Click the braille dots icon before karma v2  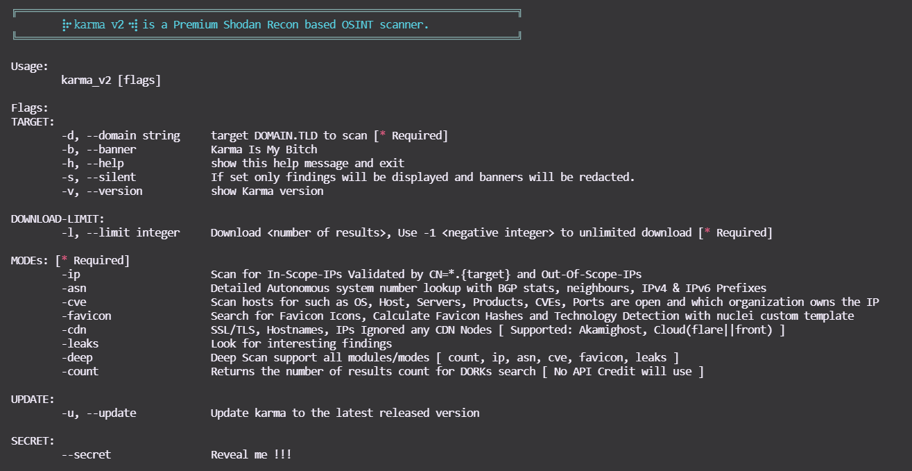(66, 25)
